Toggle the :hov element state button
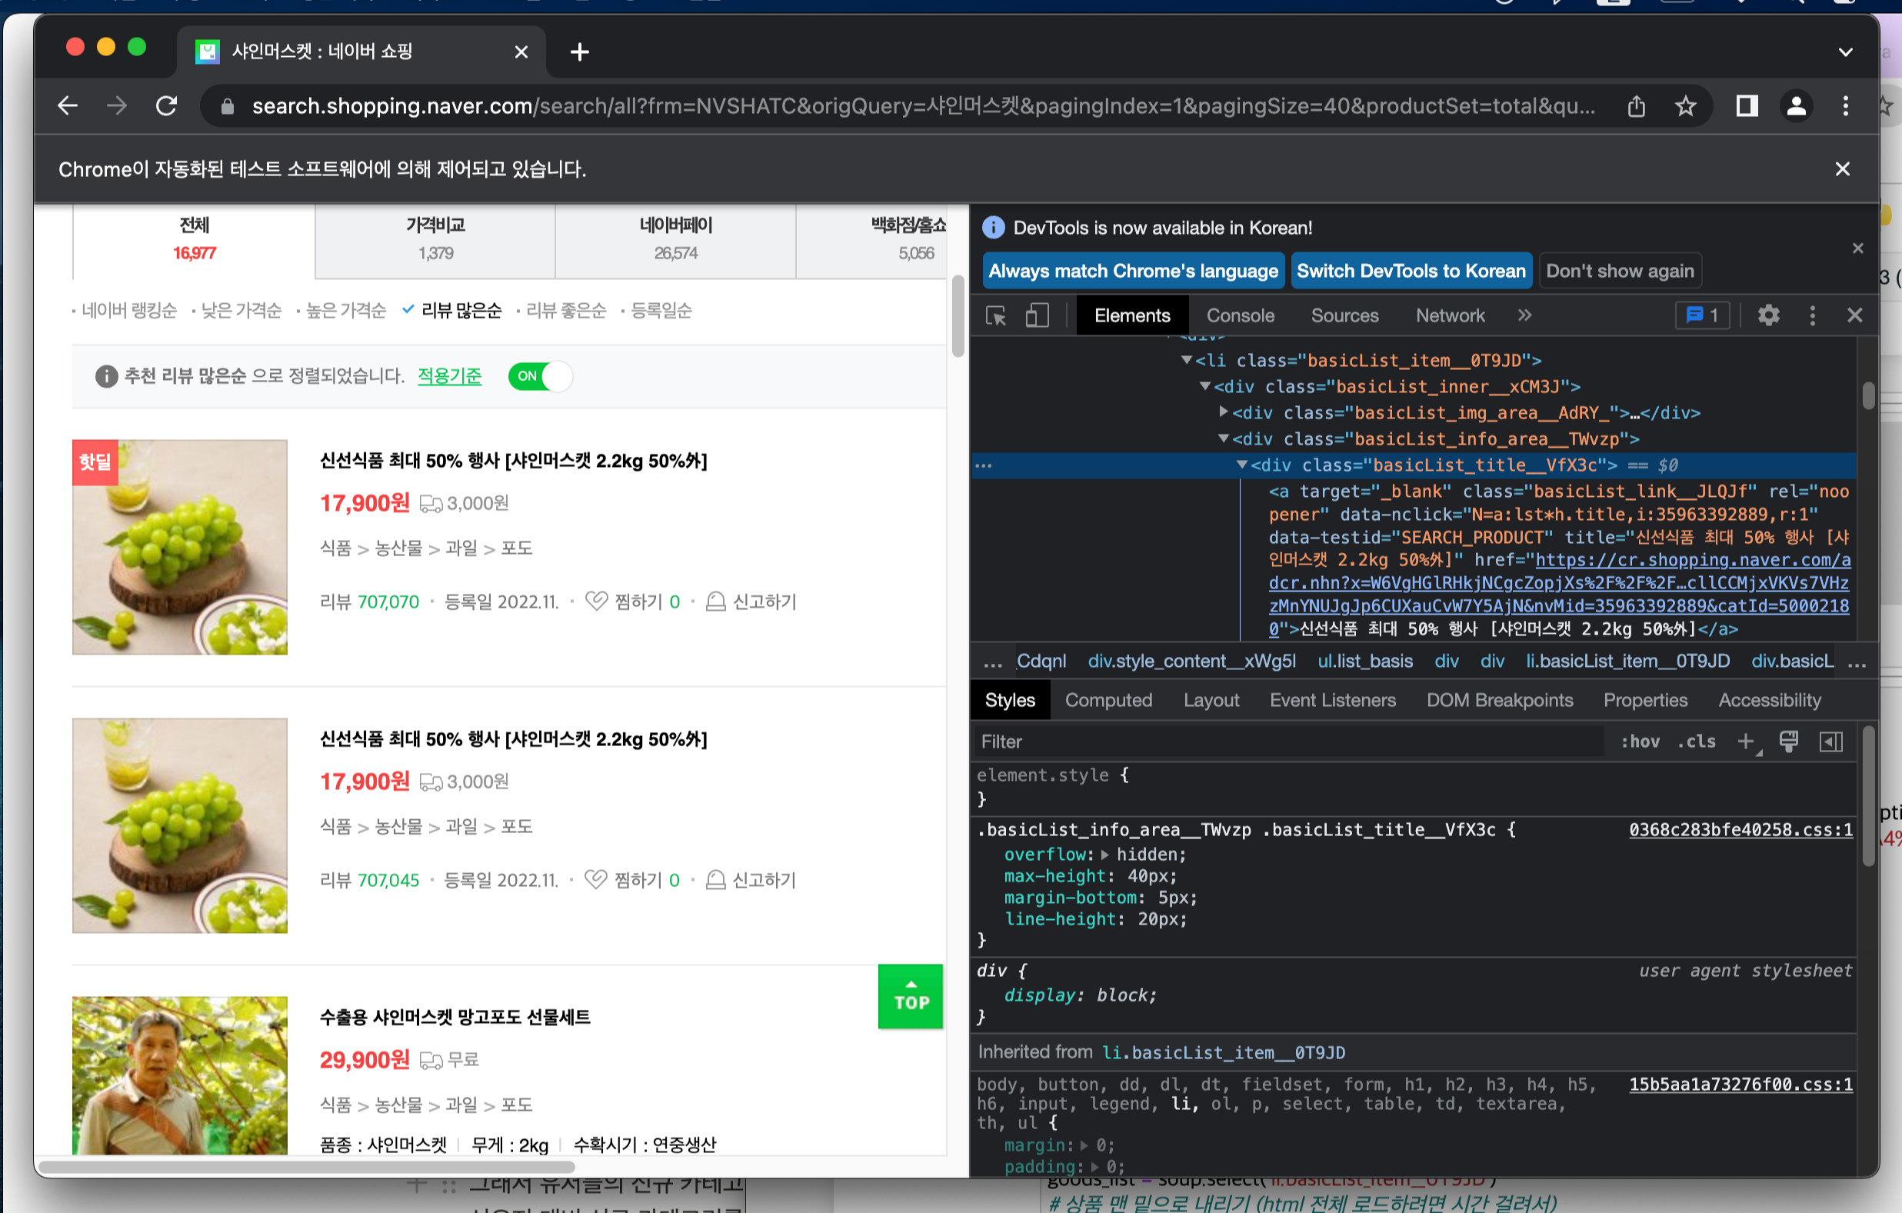 tap(1641, 741)
